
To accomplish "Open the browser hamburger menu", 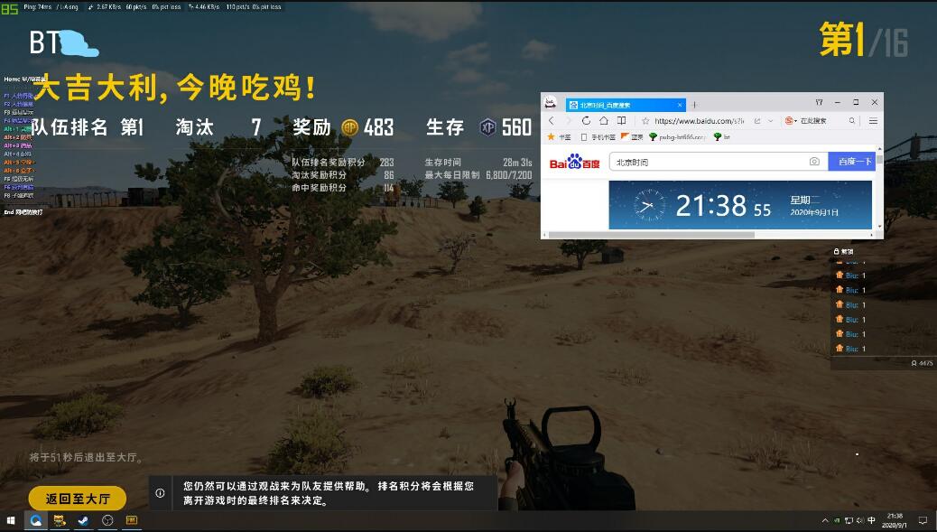I will tap(873, 120).
